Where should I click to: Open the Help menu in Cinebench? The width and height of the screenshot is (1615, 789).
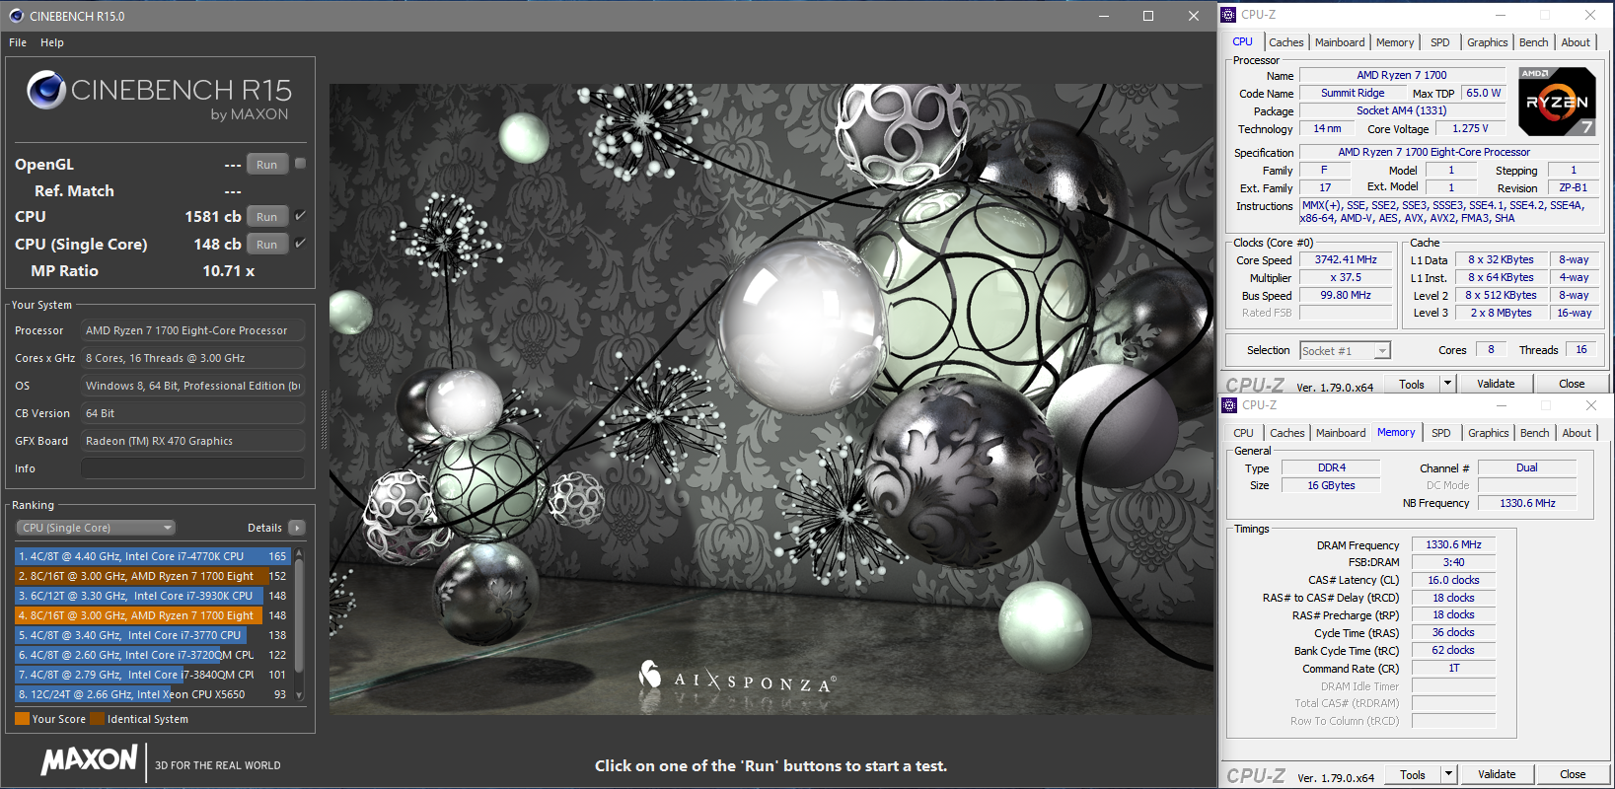52,42
